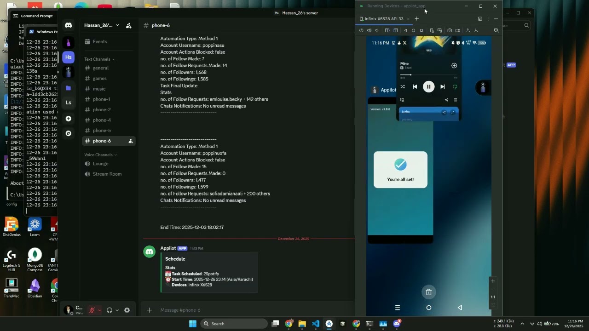Click Android home circle on phone screen
Screen dimensions: 589x331
pos(429,308)
